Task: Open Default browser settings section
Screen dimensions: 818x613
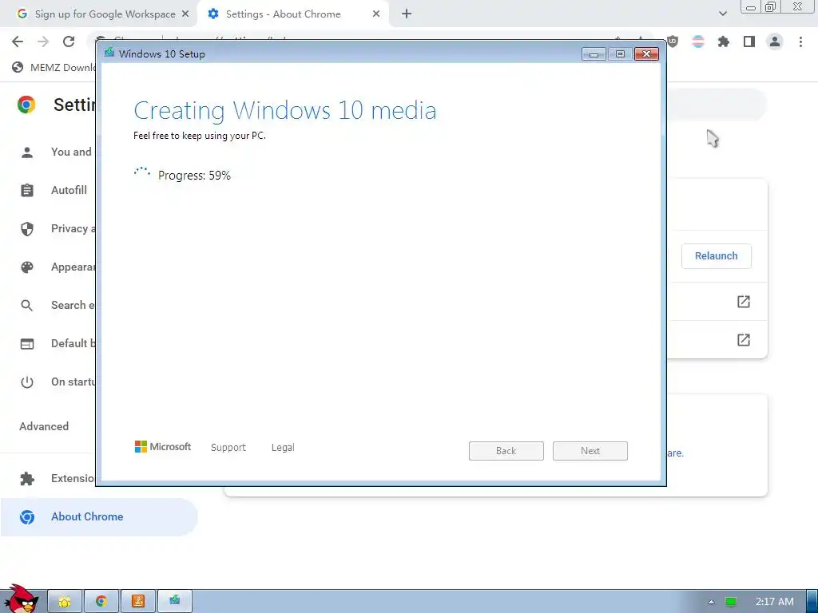Action: coord(58,343)
